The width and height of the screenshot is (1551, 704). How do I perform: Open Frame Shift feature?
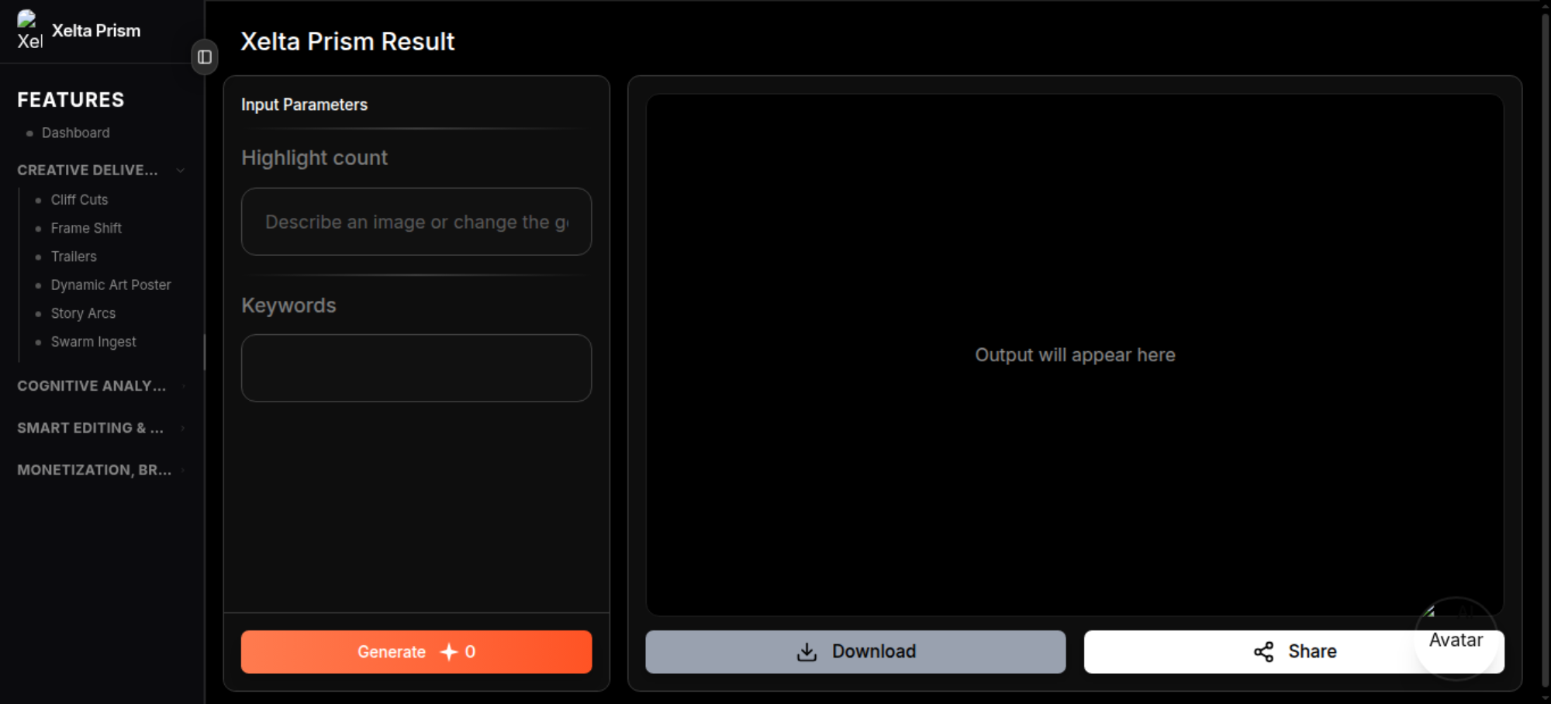click(x=86, y=228)
